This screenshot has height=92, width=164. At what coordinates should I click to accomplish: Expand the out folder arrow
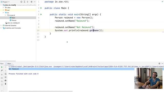pyautogui.click(x=3, y=10)
